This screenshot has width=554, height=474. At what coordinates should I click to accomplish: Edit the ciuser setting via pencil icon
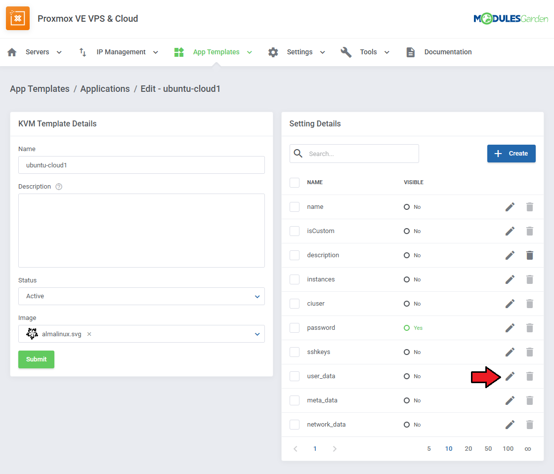click(x=510, y=304)
